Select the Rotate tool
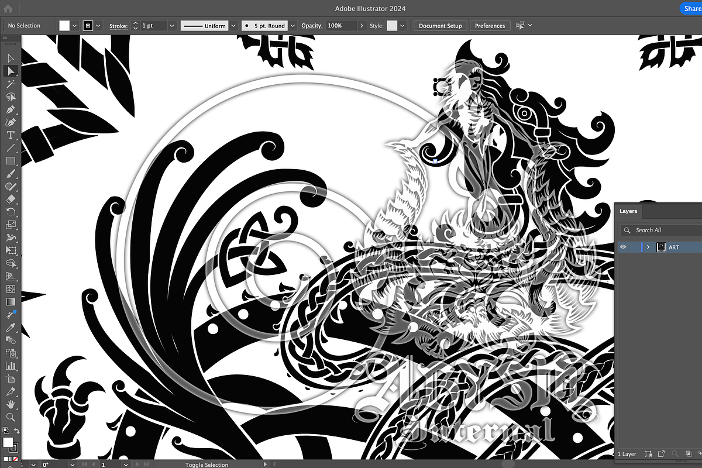 point(11,212)
